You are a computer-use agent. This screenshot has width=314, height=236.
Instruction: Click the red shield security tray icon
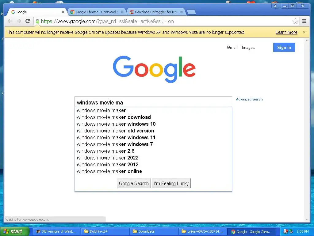(x=285, y=231)
